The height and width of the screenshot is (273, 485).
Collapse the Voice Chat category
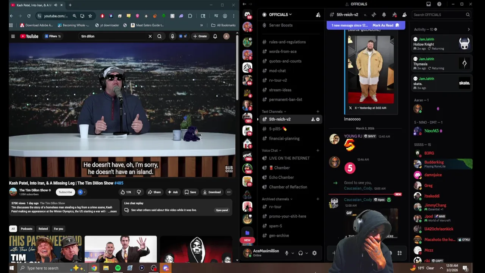point(271,151)
